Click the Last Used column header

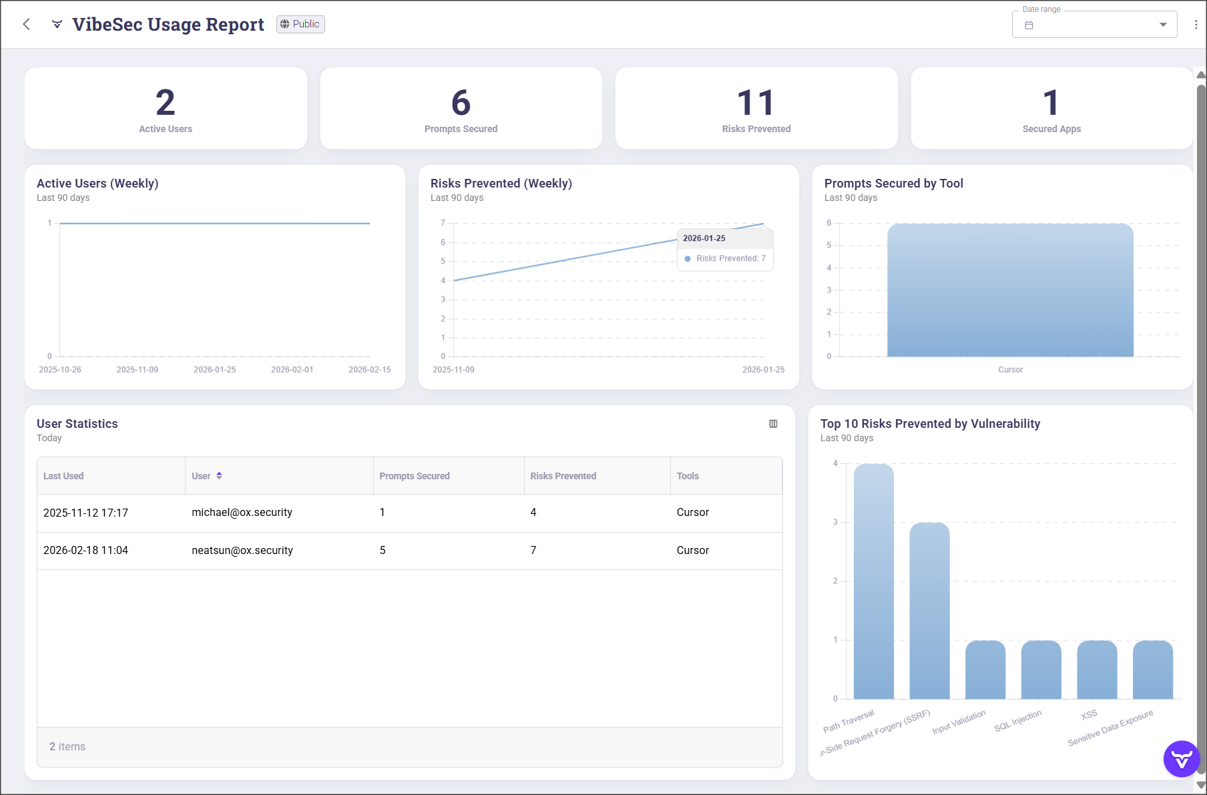(x=63, y=476)
